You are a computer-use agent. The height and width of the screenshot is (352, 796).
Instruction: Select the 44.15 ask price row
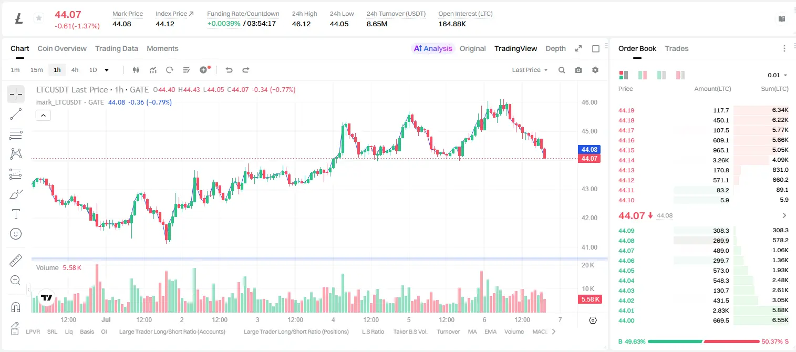coord(703,150)
